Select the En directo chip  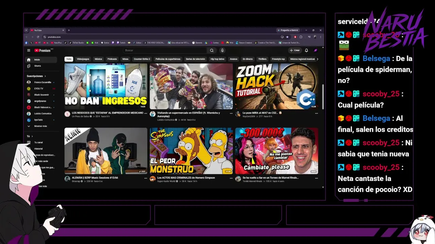click(248, 59)
